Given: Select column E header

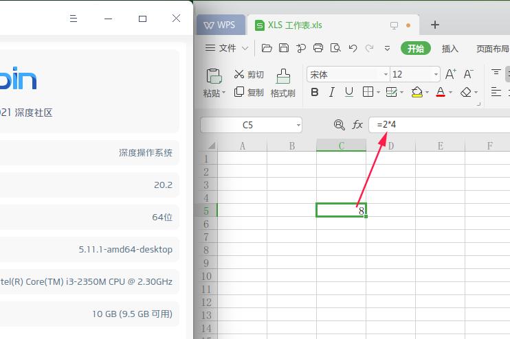Looking at the screenshot, I should pos(440,145).
